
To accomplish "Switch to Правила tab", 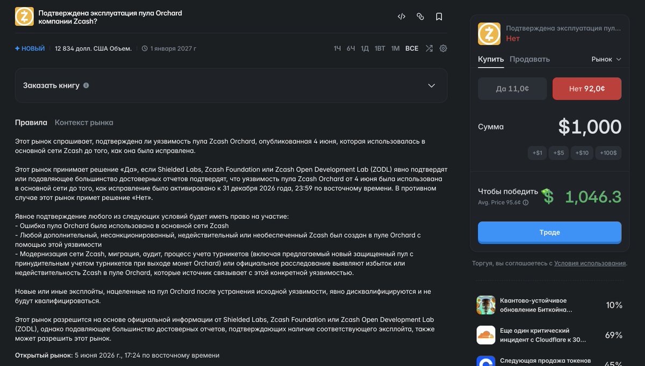I will pyautogui.click(x=31, y=123).
